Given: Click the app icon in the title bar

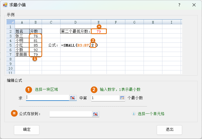Looking at the screenshot, I should point(5,5).
